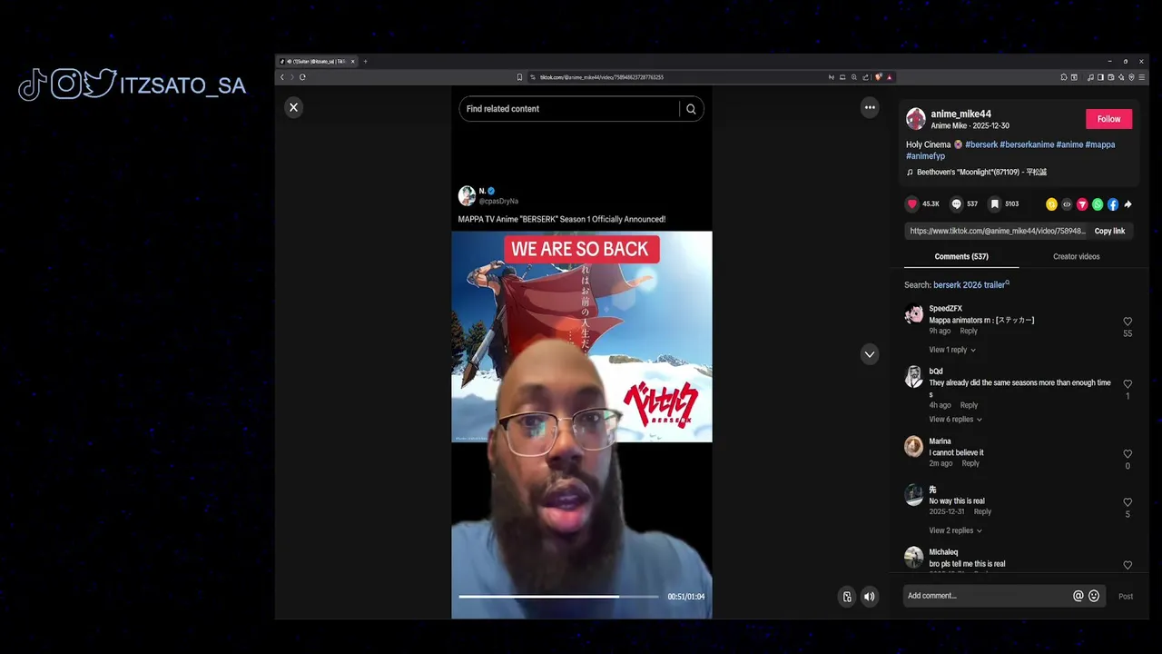Open comments via speech bubble icon
The image size is (1162, 654).
coord(956,204)
